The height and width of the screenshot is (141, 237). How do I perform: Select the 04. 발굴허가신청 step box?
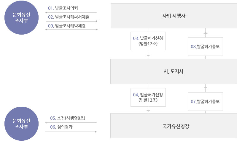coord(148,97)
